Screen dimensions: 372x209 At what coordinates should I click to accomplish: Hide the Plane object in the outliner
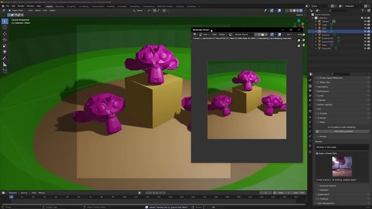coord(366,31)
